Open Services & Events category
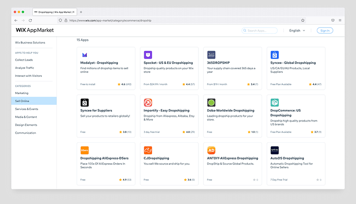The height and width of the screenshot is (204, 356). click(27, 109)
